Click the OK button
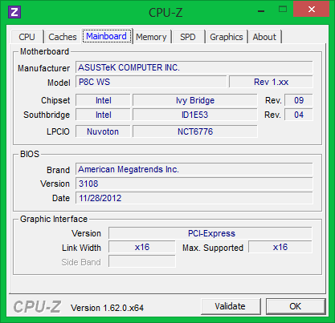 [296, 306]
